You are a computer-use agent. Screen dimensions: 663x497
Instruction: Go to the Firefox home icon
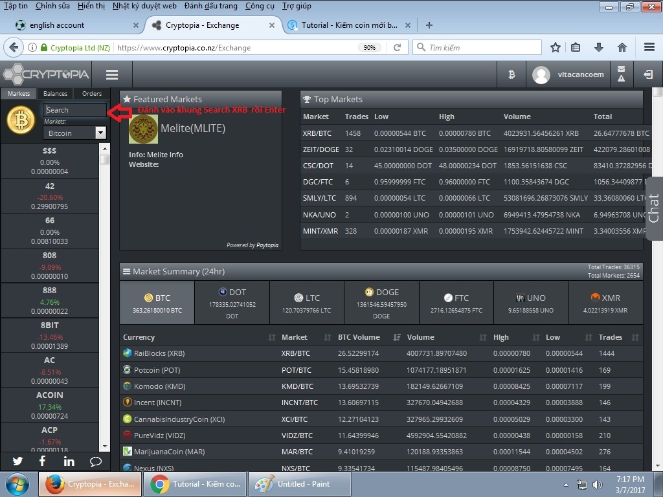[x=622, y=47]
